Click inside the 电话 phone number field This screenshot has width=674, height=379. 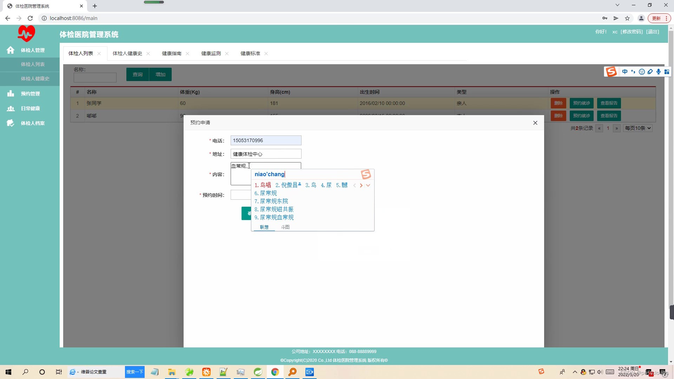point(265,140)
